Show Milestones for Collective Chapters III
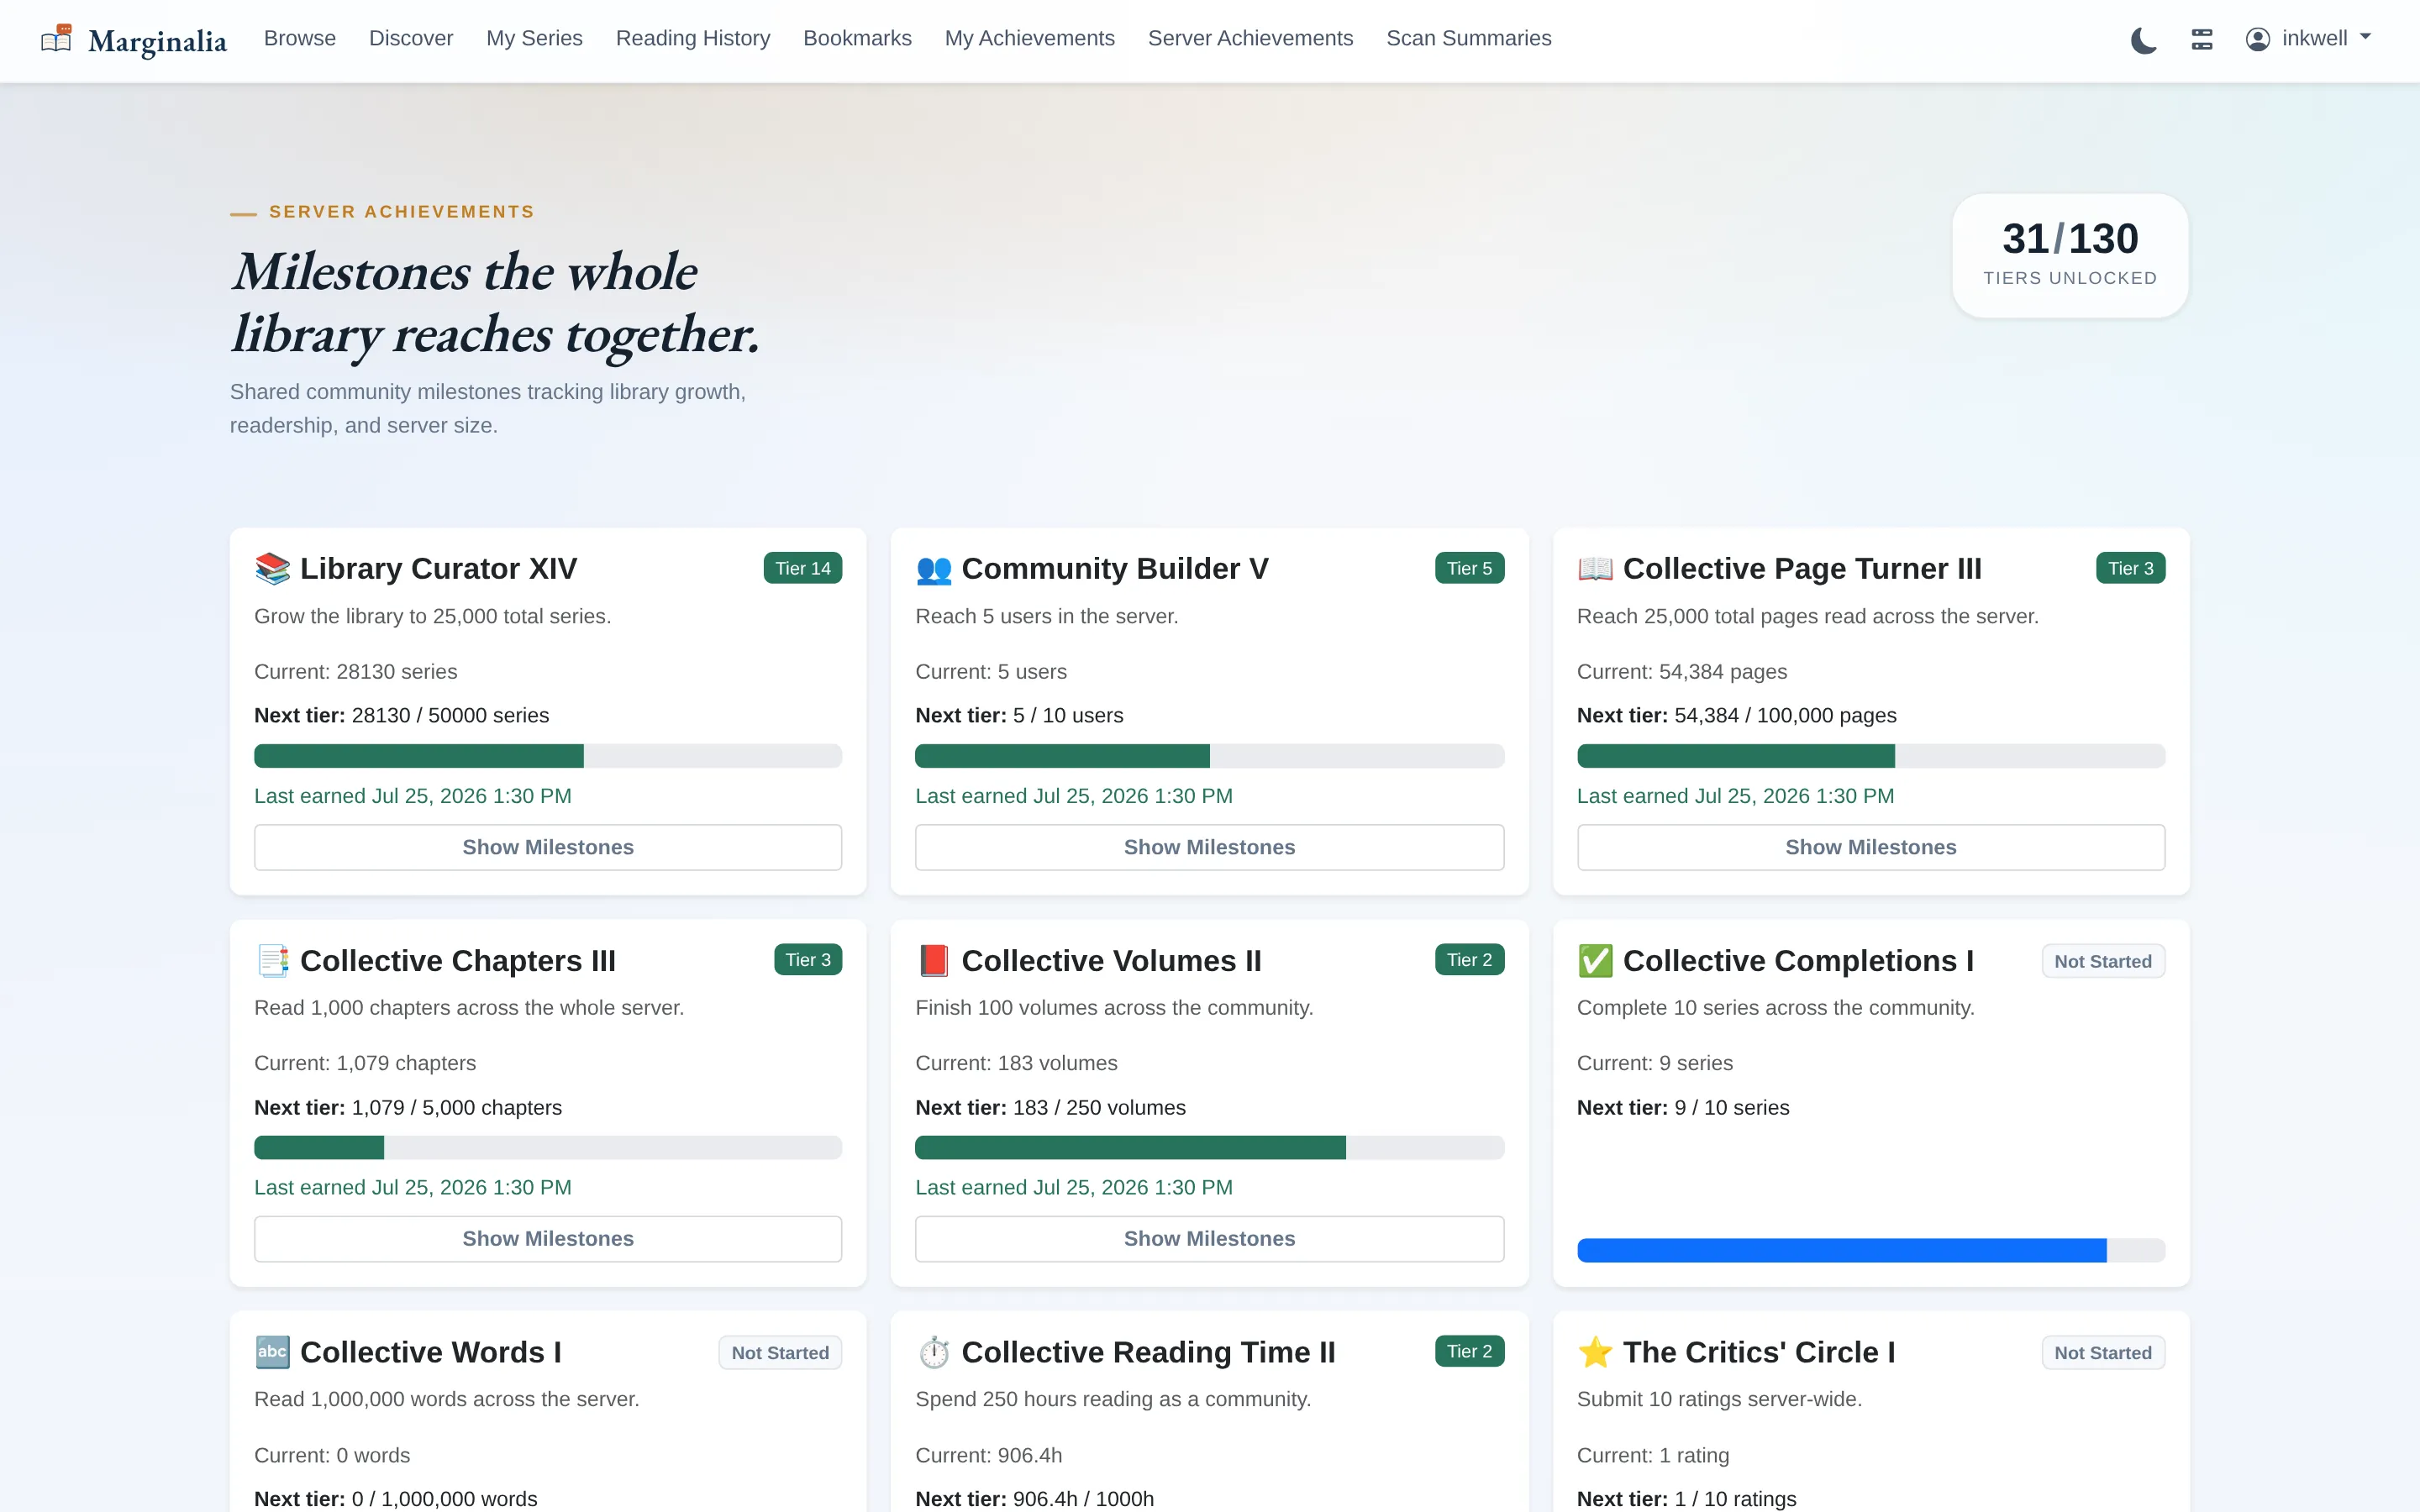Viewport: 2420px width, 1512px height. pos(548,1238)
